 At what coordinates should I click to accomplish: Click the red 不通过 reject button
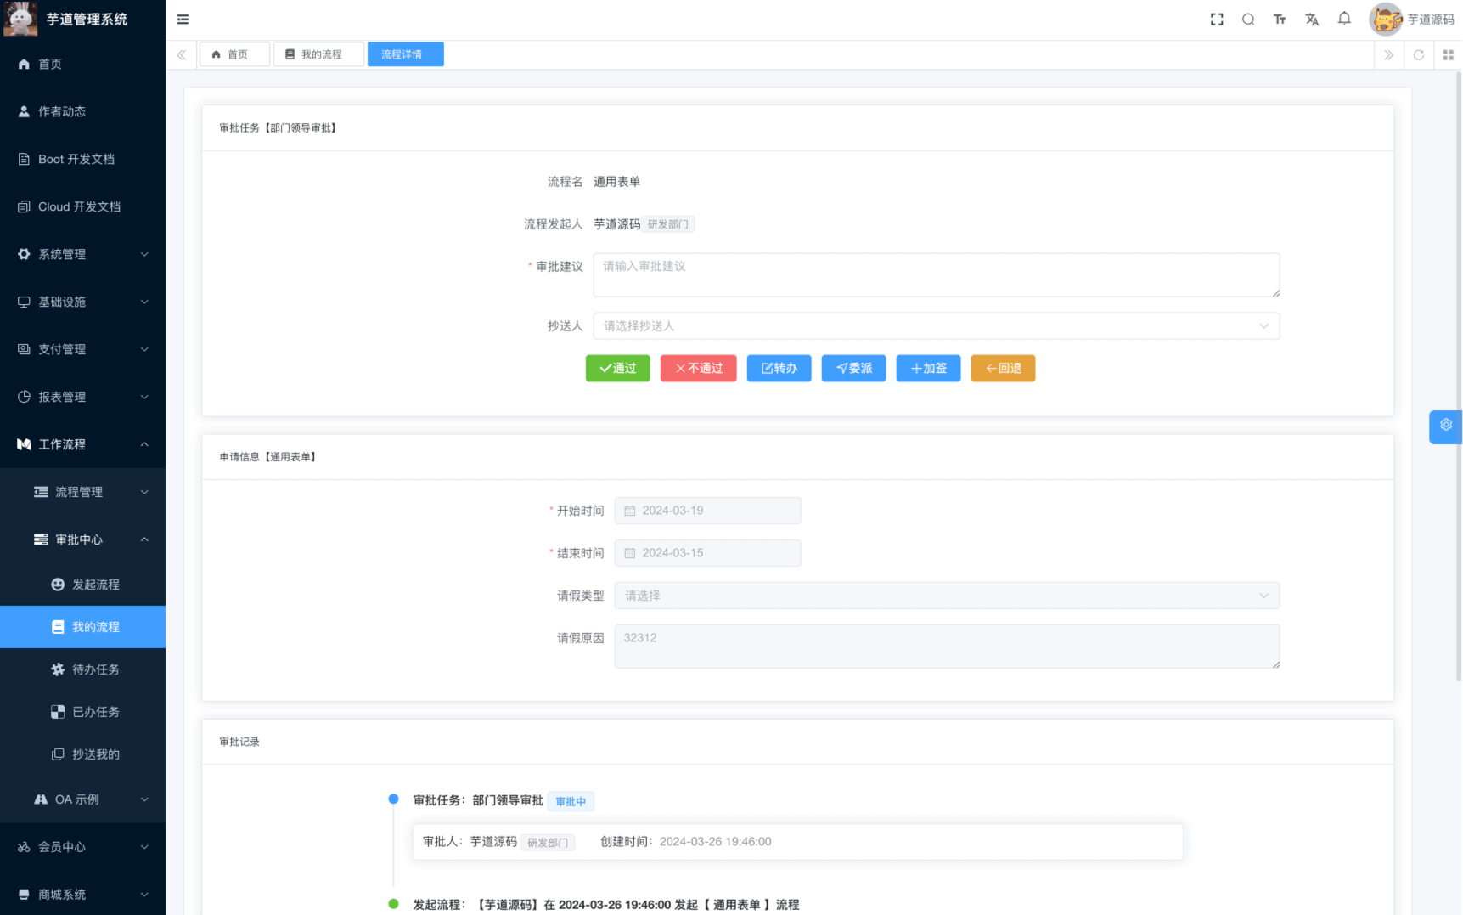(698, 369)
